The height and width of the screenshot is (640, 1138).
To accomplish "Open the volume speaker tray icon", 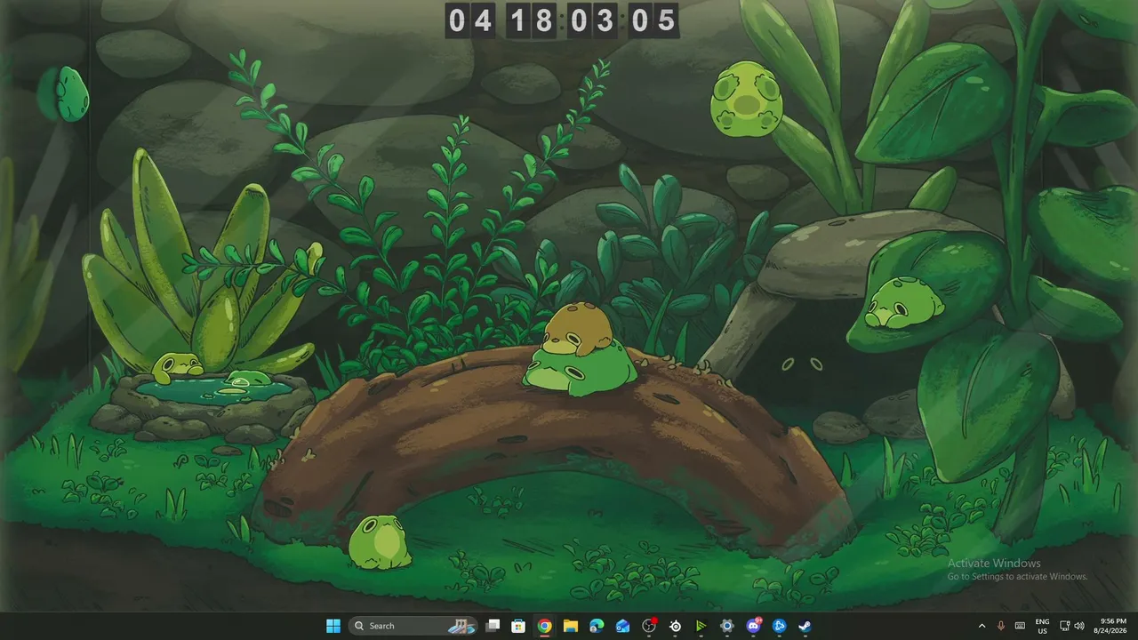I will (x=1079, y=626).
